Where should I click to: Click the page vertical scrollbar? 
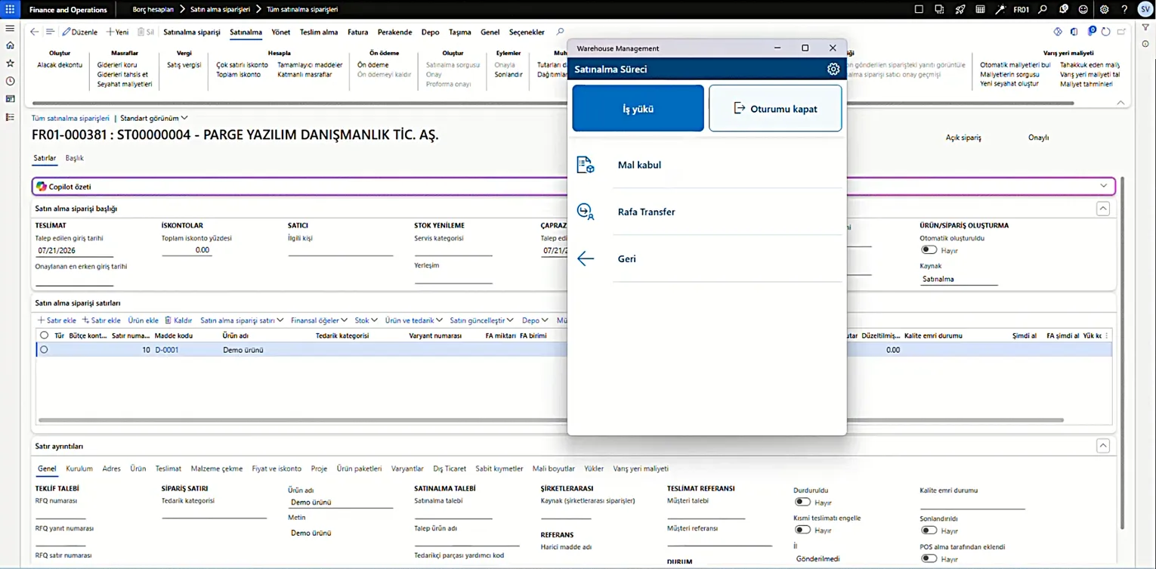(1124, 353)
